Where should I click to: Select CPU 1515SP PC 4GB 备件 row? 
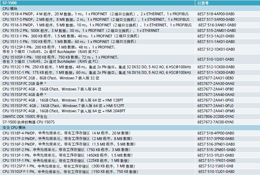(x=24, y=95)
